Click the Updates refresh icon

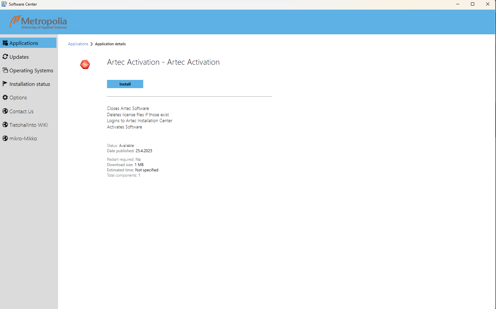(x=5, y=56)
